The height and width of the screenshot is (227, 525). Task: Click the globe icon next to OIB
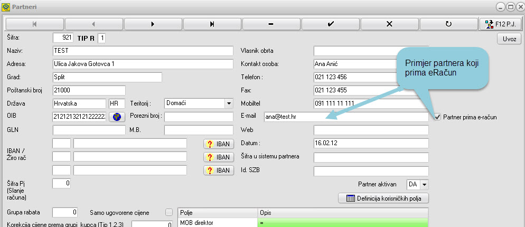pos(116,117)
